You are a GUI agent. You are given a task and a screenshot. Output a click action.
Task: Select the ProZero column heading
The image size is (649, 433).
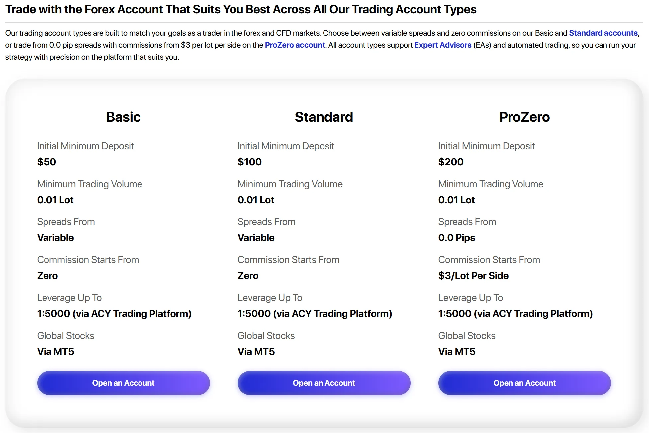pos(524,117)
